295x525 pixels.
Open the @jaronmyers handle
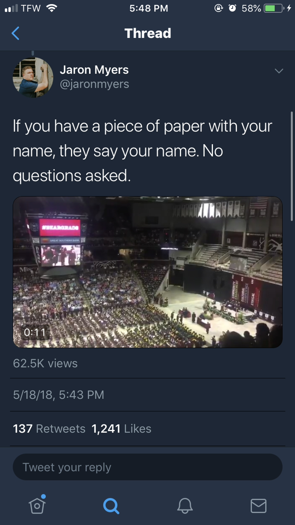coord(94,84)
